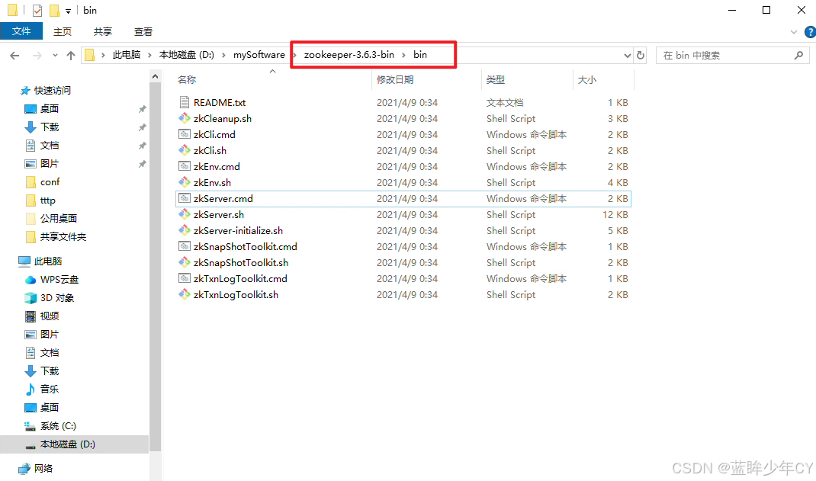Open the Help question mark icon
The width and height of the screenshot is (816, 481).
point(810,32)
